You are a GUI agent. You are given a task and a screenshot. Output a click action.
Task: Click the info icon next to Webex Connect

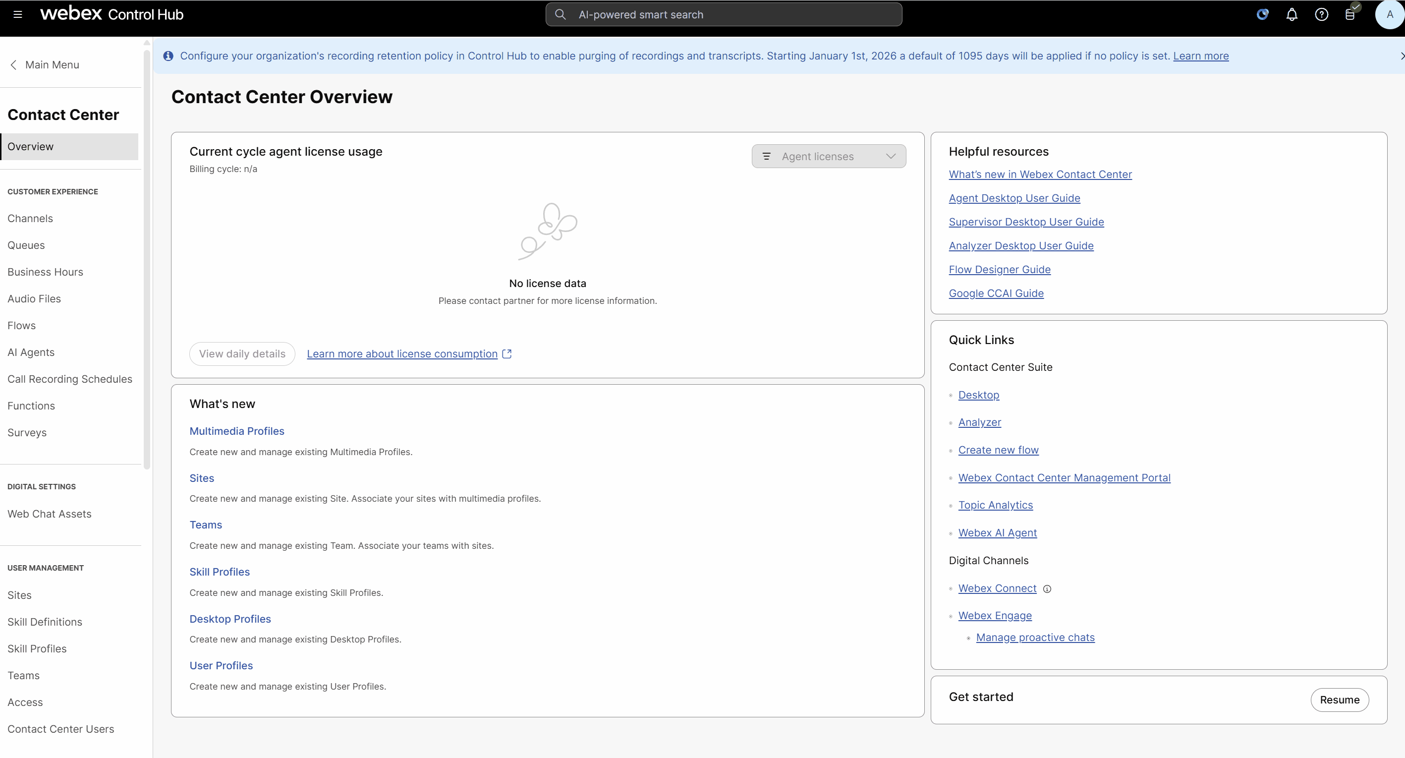[1047, 589]
